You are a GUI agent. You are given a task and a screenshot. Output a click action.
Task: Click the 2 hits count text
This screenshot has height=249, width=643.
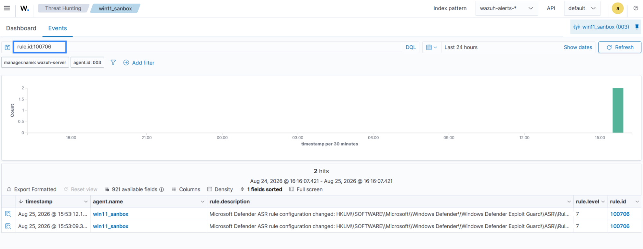pos(321,171)
